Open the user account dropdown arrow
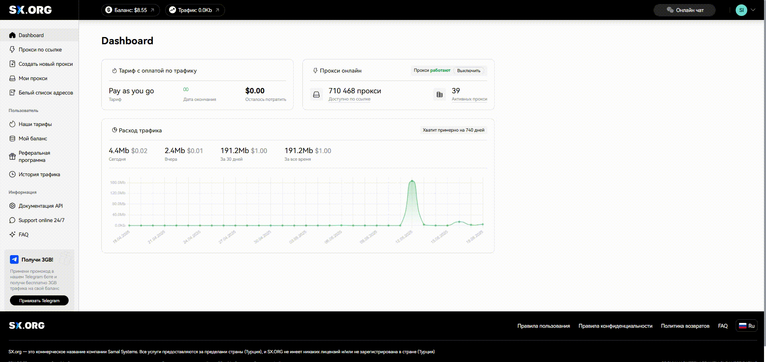 (753, 10)
